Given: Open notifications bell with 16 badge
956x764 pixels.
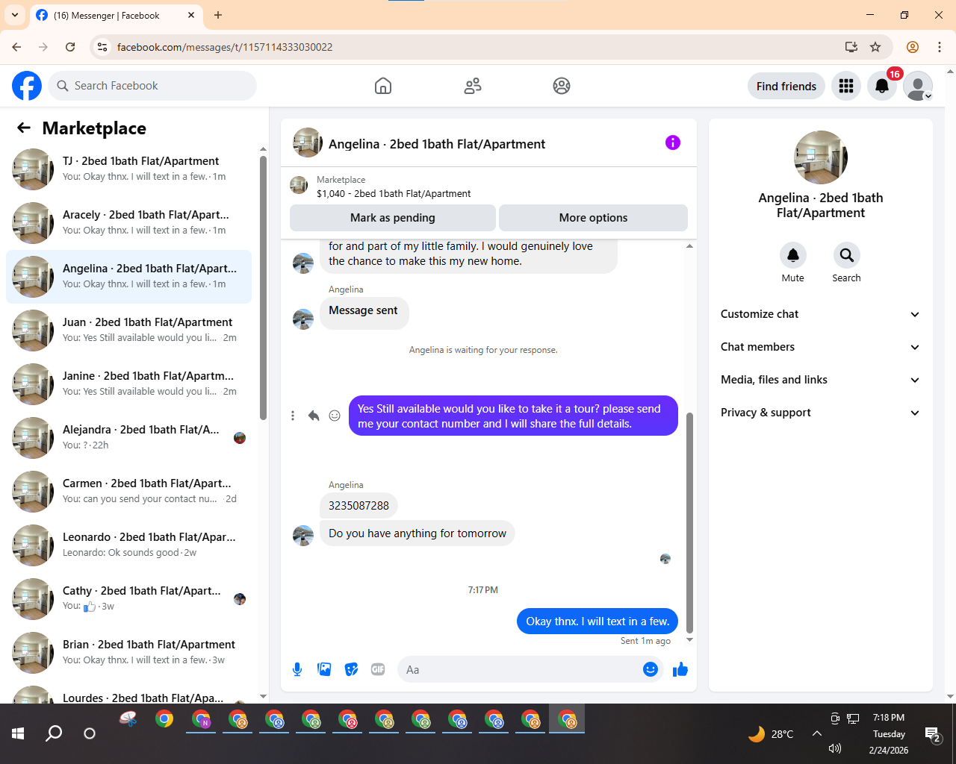Looking at the screenshot, I should tap(882, 86).
